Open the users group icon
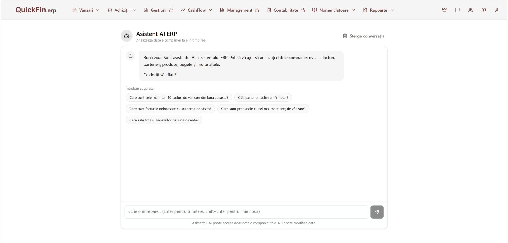Viewport: 508px width, 243px height. pyautogui.click(x=470, y=10)
